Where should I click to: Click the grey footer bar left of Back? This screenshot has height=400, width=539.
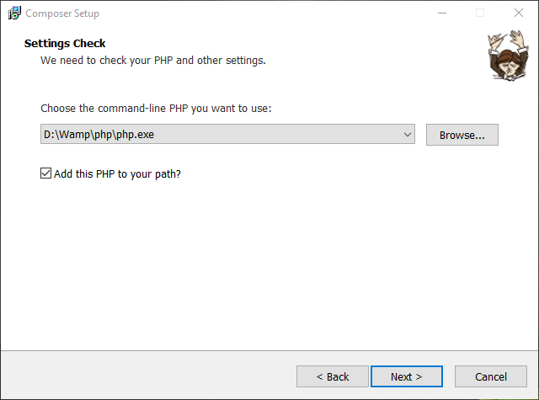(x=148, y=376)
